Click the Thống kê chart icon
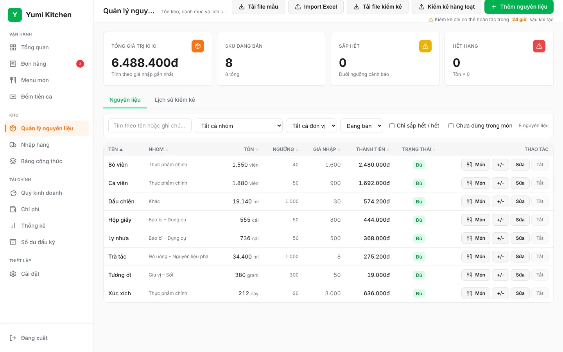 [13, 226]
